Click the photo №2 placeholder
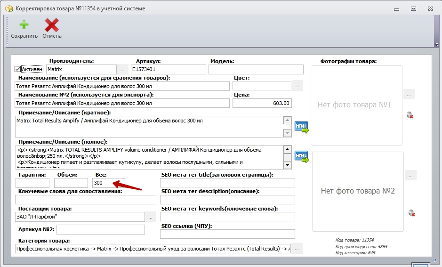 tap(358, 192)
